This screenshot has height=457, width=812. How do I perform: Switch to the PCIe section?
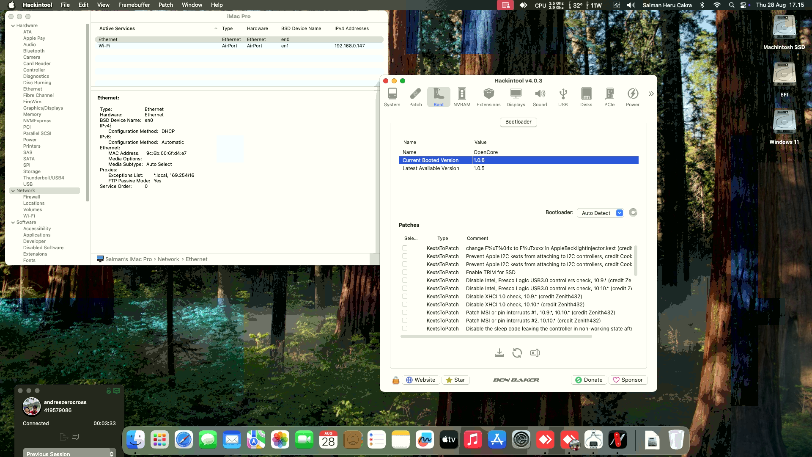609,97
